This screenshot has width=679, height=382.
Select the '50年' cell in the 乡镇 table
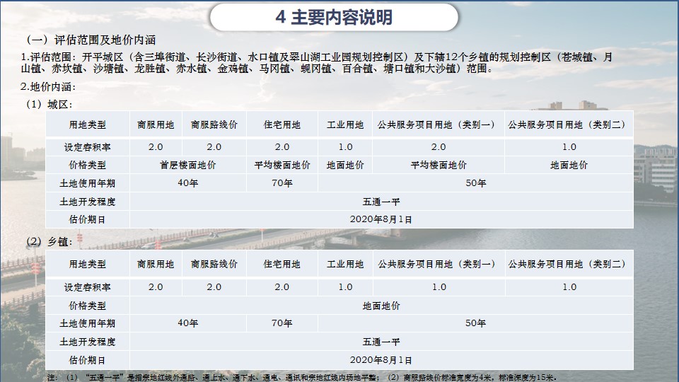point(475,323)
